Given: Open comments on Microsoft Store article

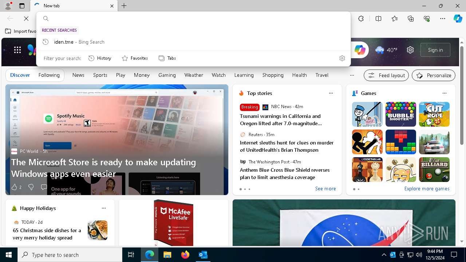Looking at the screenshot, I should click(x=44, y=187).
